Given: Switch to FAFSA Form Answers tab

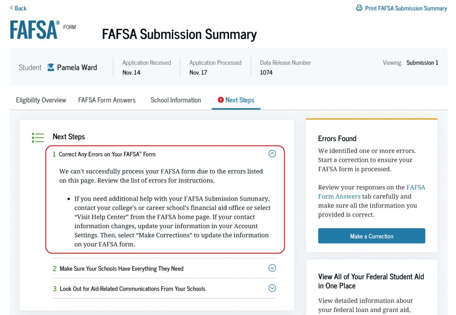Looking at the screenshot, I should click(107, 100).
